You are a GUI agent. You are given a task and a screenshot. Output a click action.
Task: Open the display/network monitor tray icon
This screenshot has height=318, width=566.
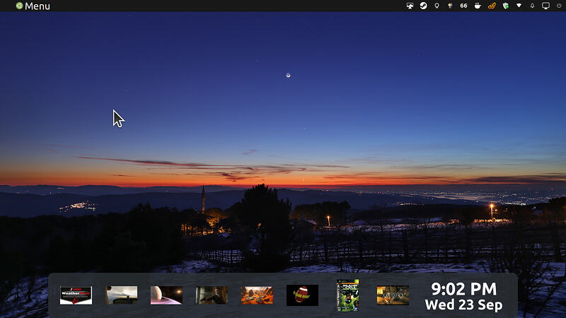(x=410, y=6)
